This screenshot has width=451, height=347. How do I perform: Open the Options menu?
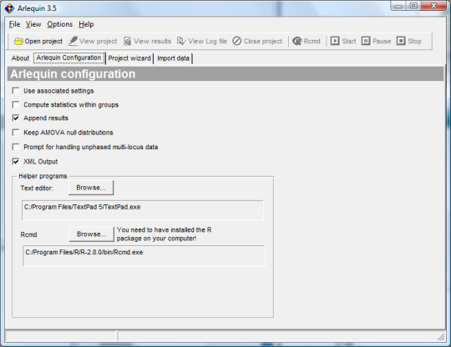[x=60, y=24]
